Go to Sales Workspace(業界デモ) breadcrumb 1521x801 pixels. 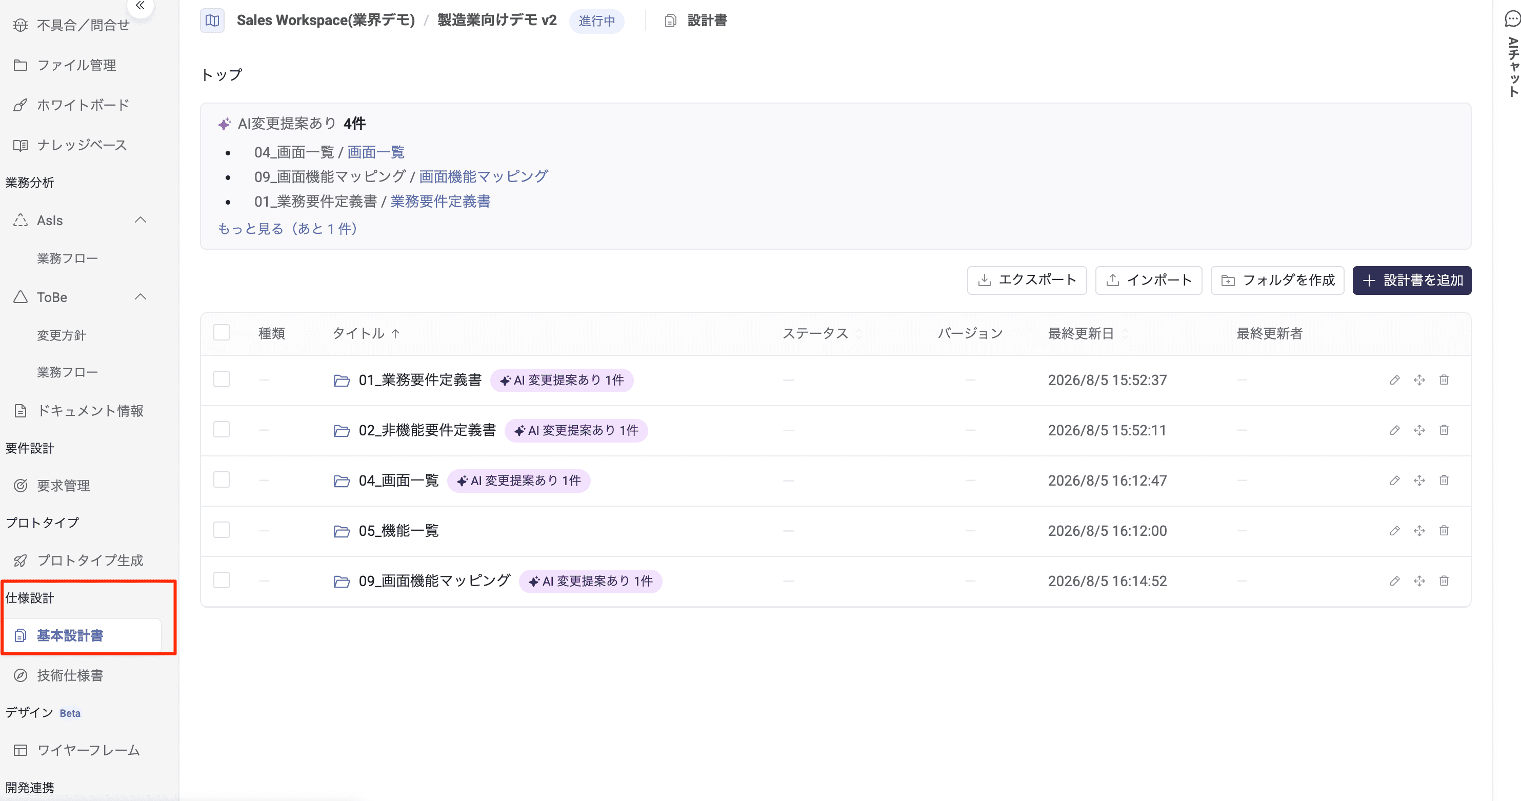click(326, 21)
